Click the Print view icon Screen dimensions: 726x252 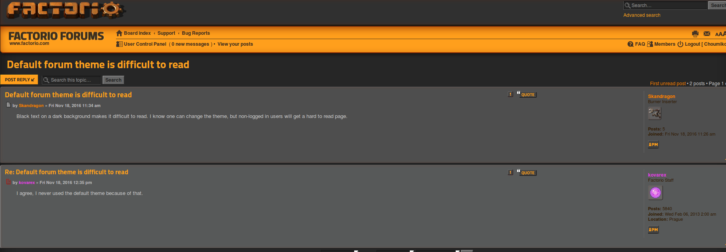click(695, 34)
